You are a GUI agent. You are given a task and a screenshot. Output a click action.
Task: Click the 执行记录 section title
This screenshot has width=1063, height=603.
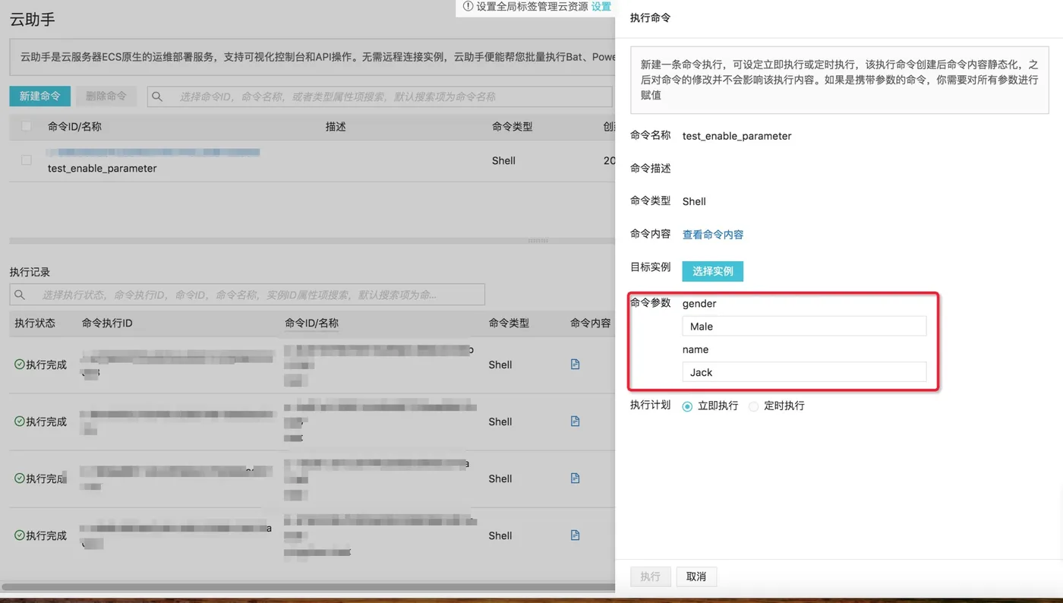point(30,272)
